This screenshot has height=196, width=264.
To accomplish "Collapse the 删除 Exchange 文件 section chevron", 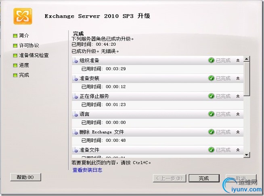I will (x=238, y=132).
